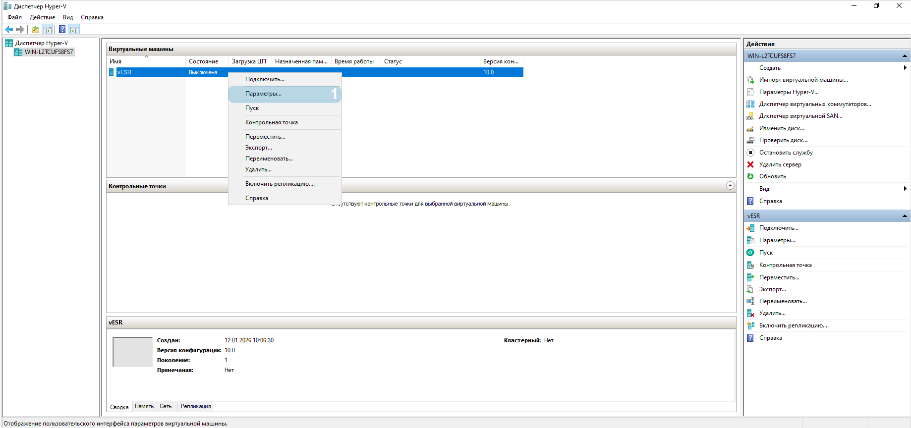Open the Справка menu in menu bar
This screenshot has height=428, width=911.
click(x=92, y=17)
